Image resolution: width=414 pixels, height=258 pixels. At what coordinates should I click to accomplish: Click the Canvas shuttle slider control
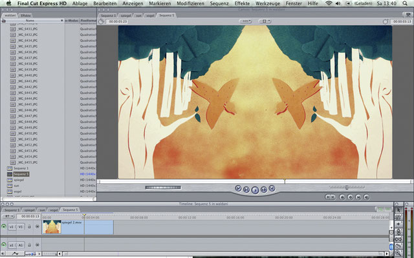tap(347, 187)
